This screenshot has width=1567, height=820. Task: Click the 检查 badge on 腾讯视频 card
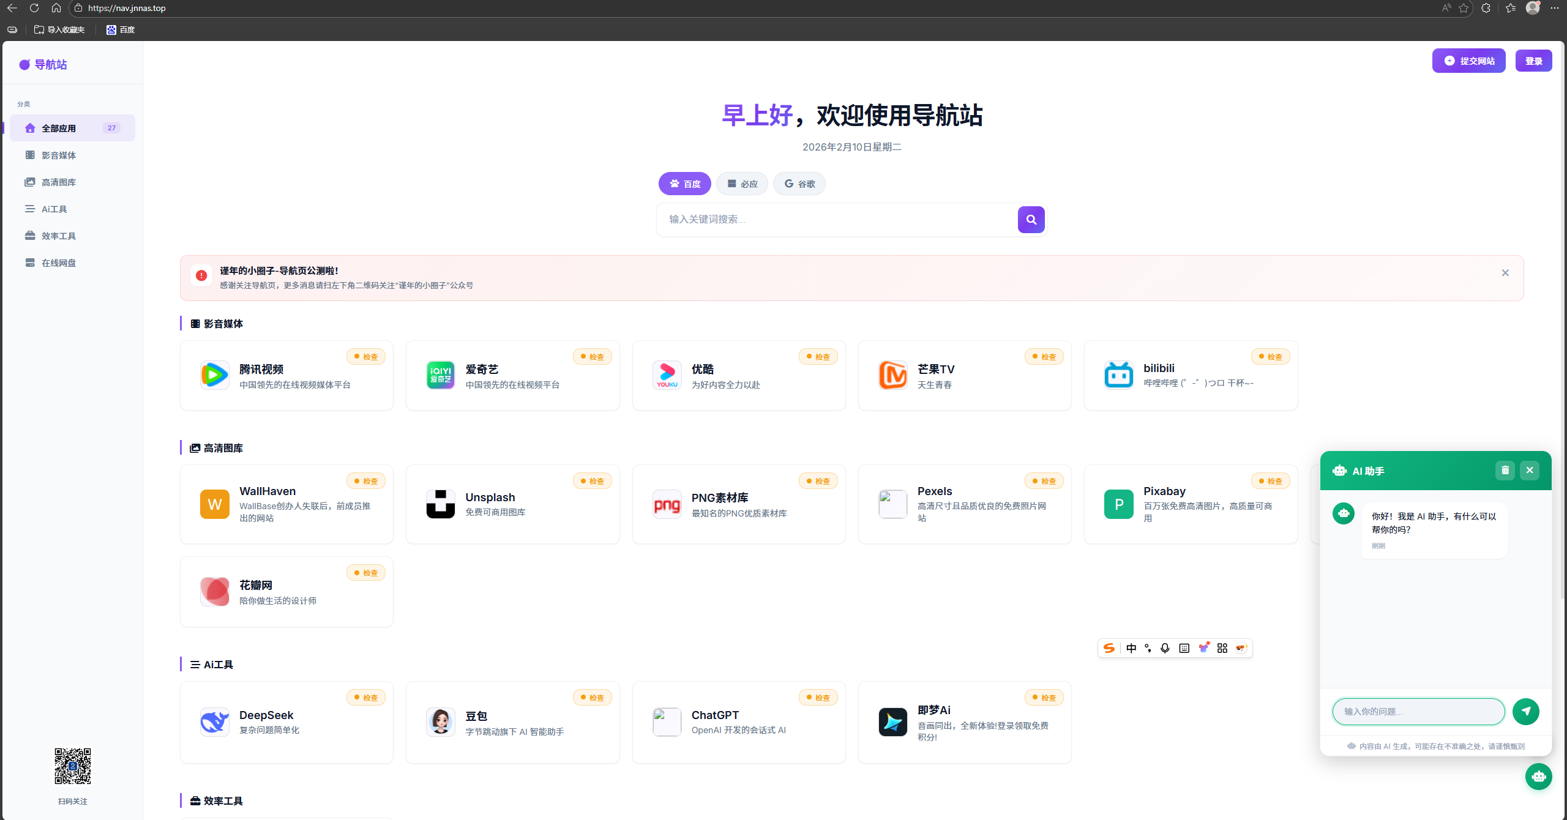[365, 357]
